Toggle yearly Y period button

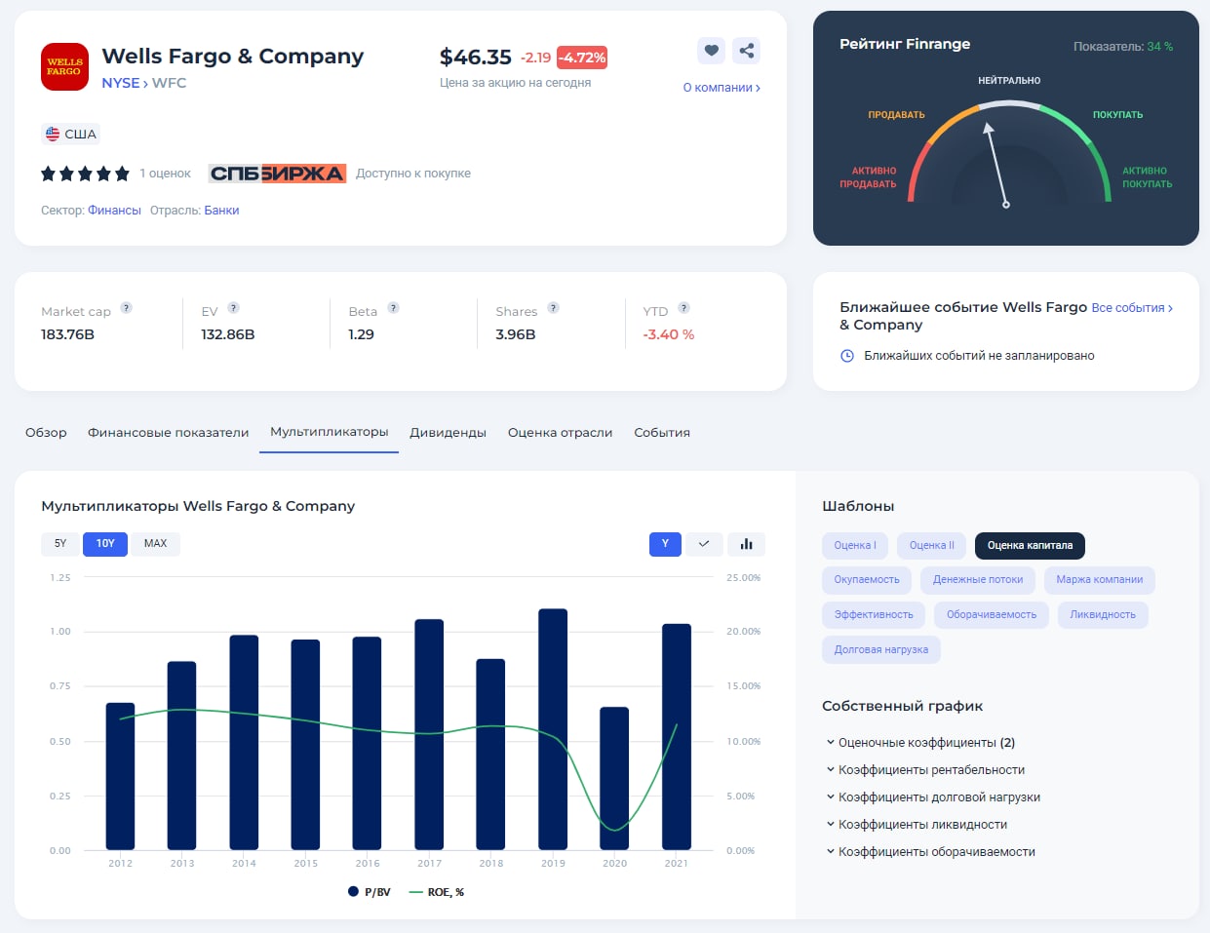click(x=665, y=544)
